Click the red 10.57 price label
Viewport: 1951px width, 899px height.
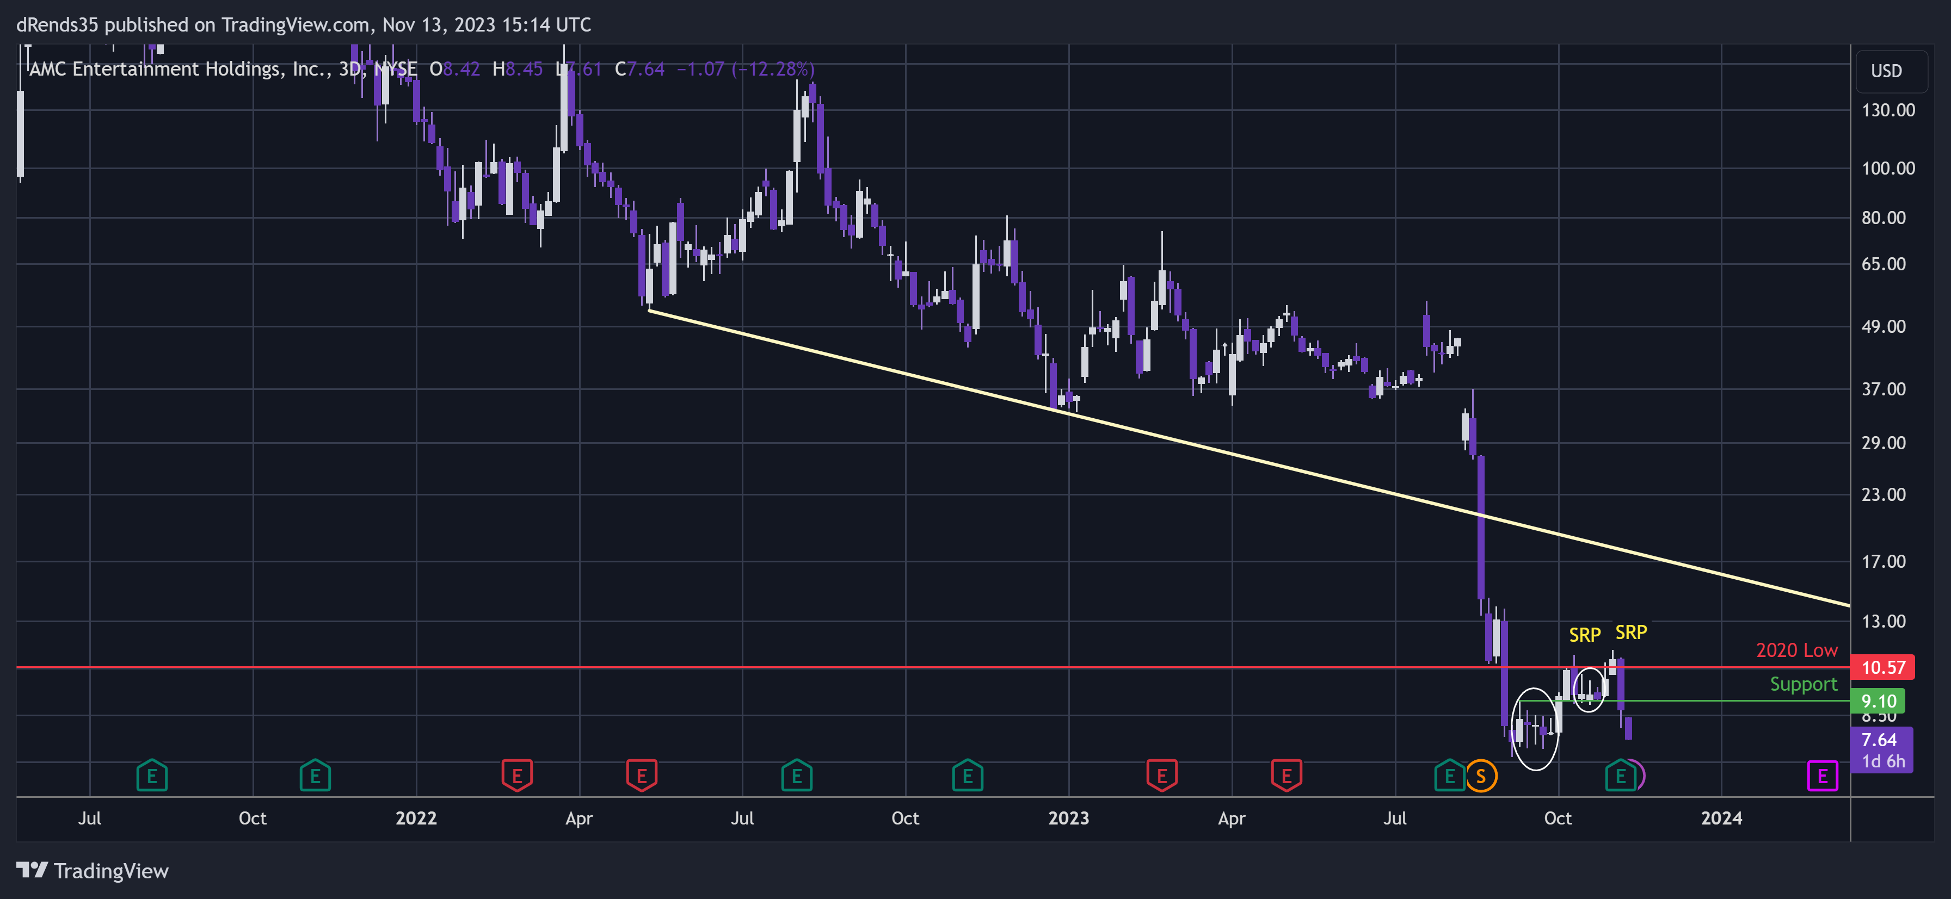1882,667
